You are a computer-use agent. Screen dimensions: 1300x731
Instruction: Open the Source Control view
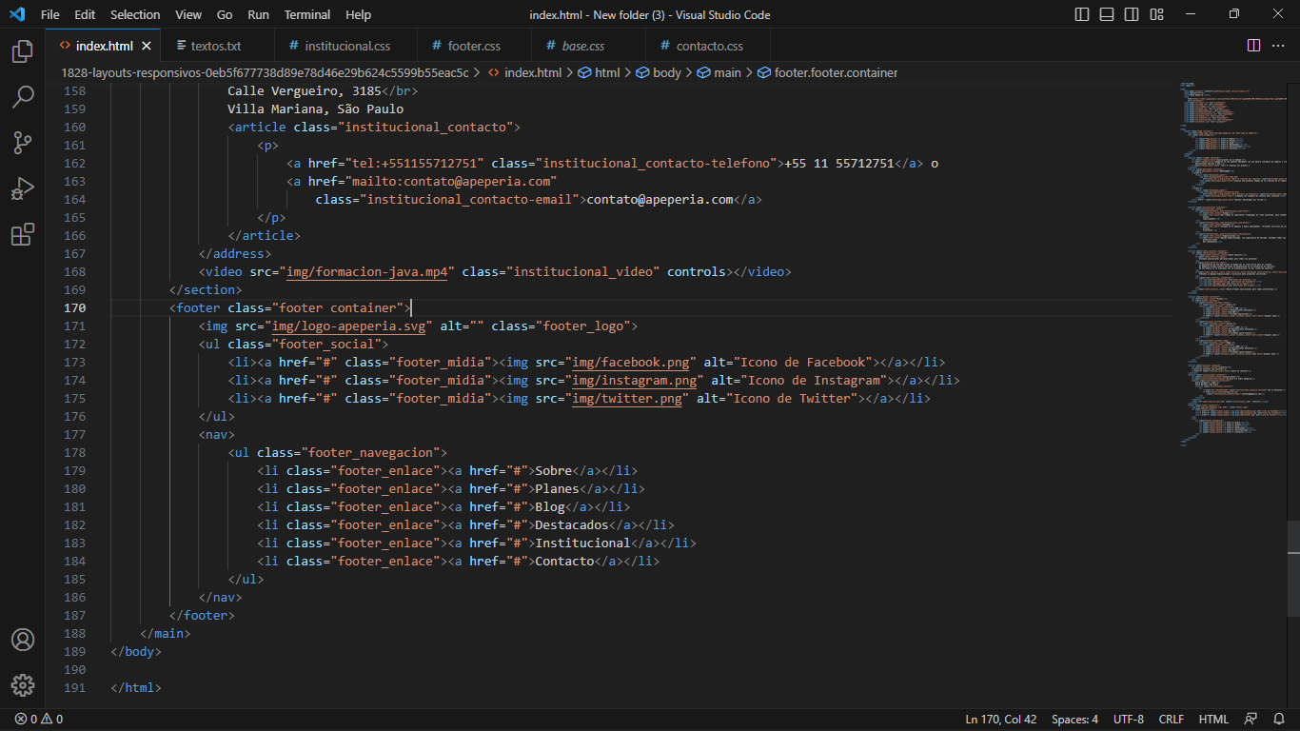pos(23,143)
